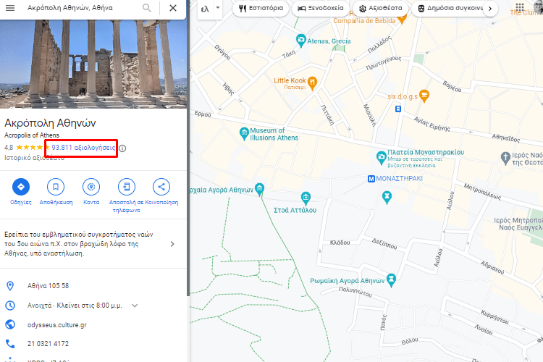543x362 pixels.
Task: Select the Αξιοθέατα category chip
Action: 380,8
